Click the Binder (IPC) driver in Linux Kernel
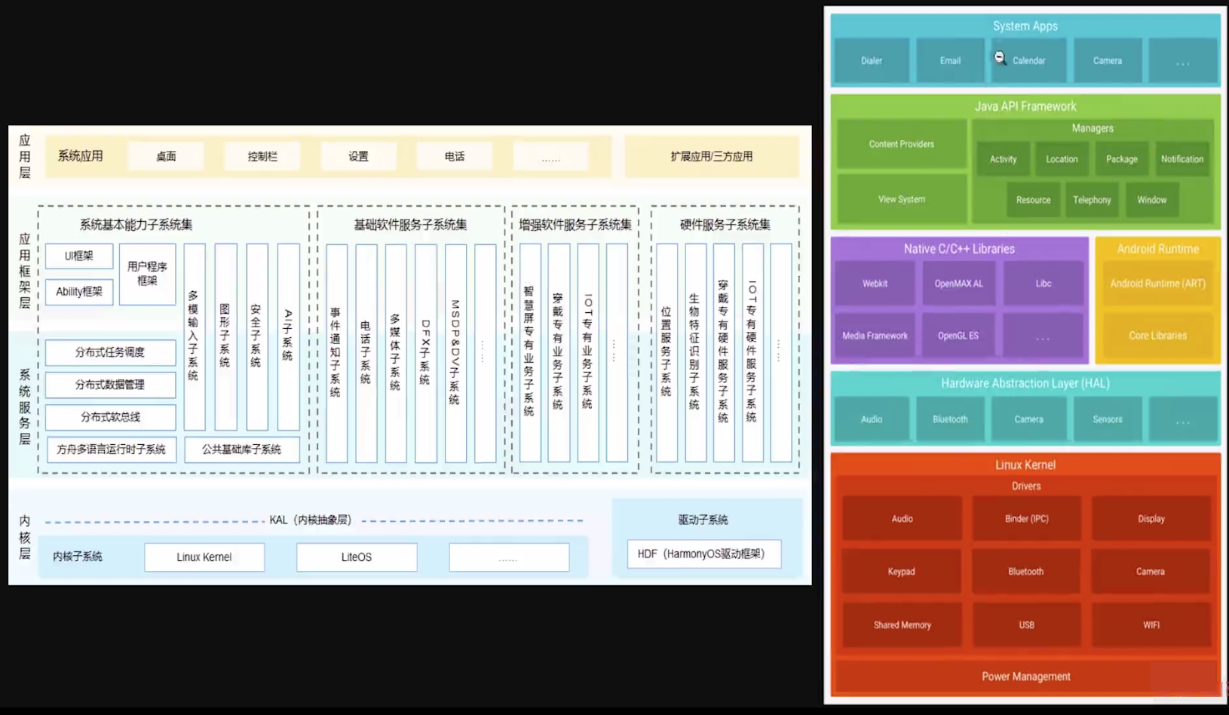The width and height of the screenshot is (1229, 715). (x=1026, y=518)
